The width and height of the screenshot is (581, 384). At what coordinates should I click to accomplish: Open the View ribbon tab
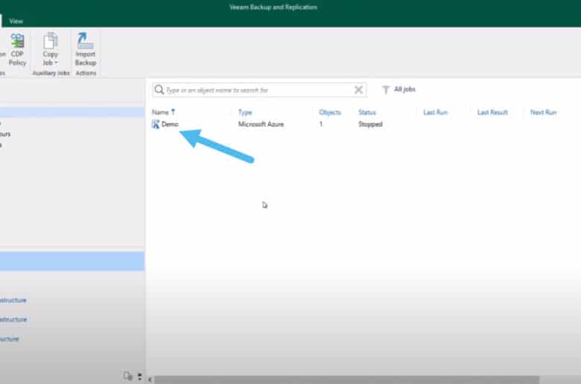point(16,21)
